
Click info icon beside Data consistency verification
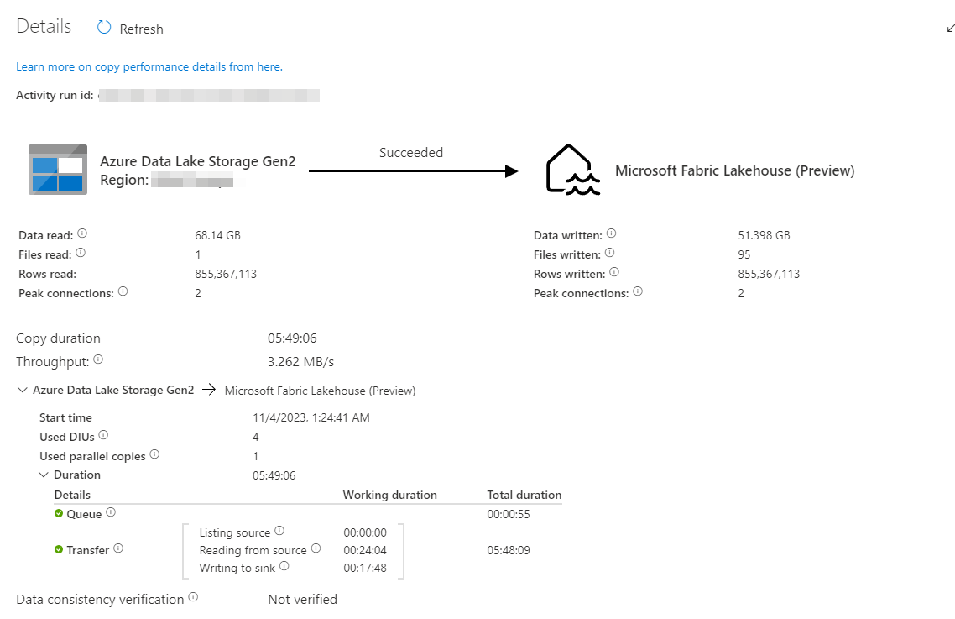(x=193, y=597)
